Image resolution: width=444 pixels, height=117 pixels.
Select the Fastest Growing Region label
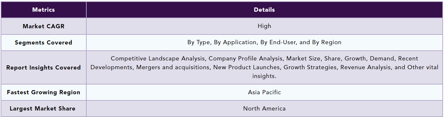point(43,93)
